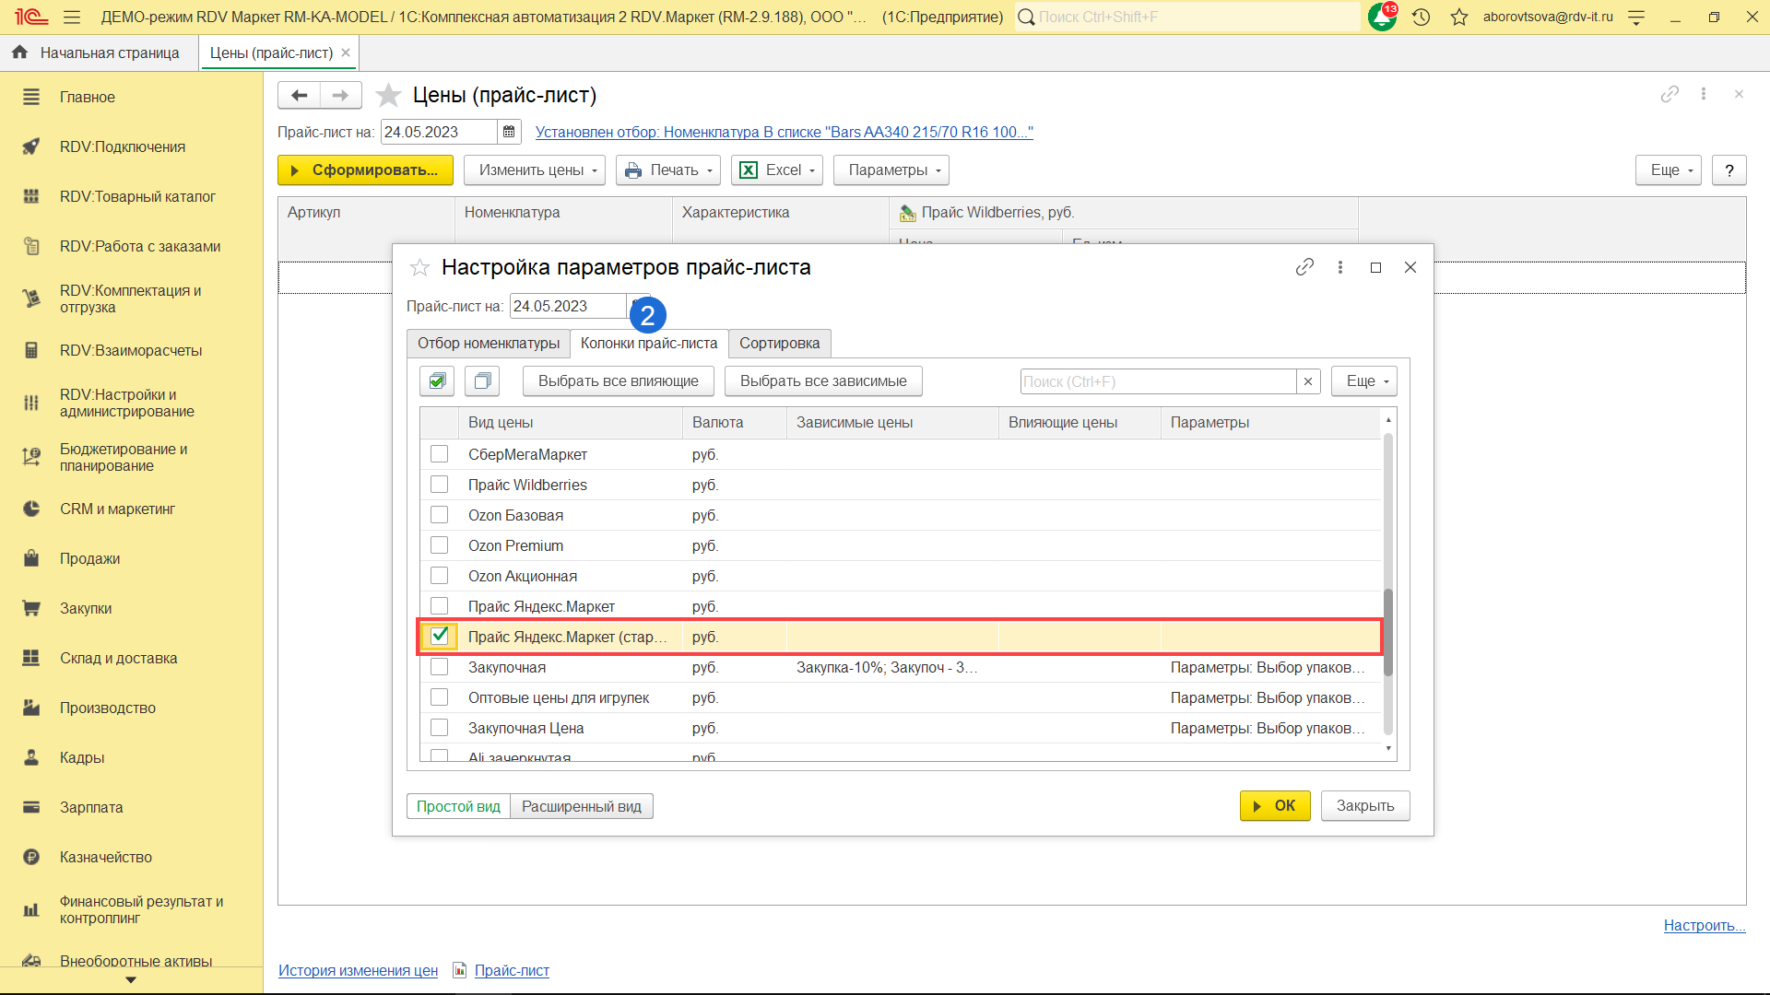1770x995 pixels.
Task: Switch to the Сортировка tab
Action: coord(779,344)
